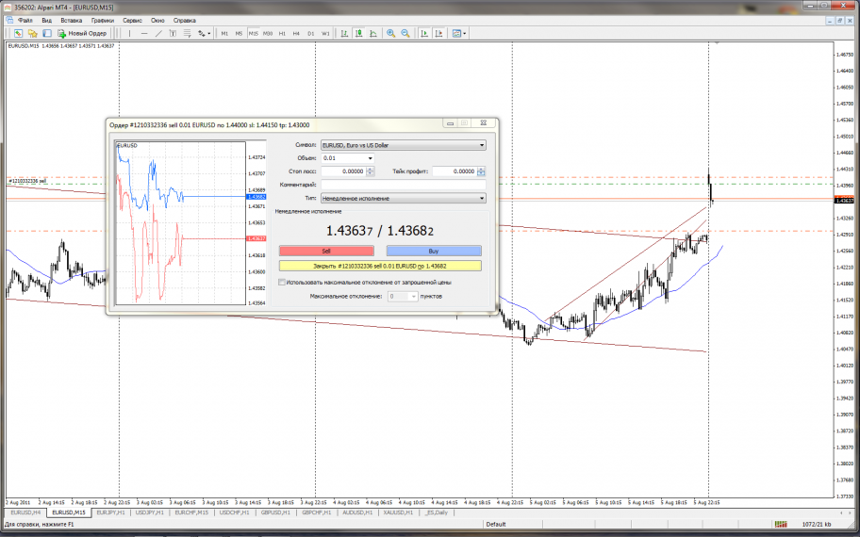Select the text label tool
This screenshot has height=537, width=860.
pos(173,33)
